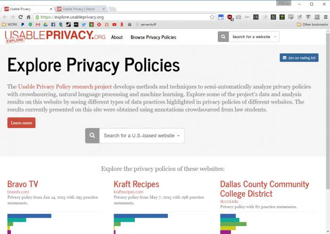Open the bravotv.com link
The image size is (330, 234).
point(18,192)
